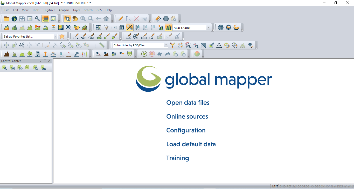Click the Control Center title text
Viewport: 354px width, 189px height.
11,61
